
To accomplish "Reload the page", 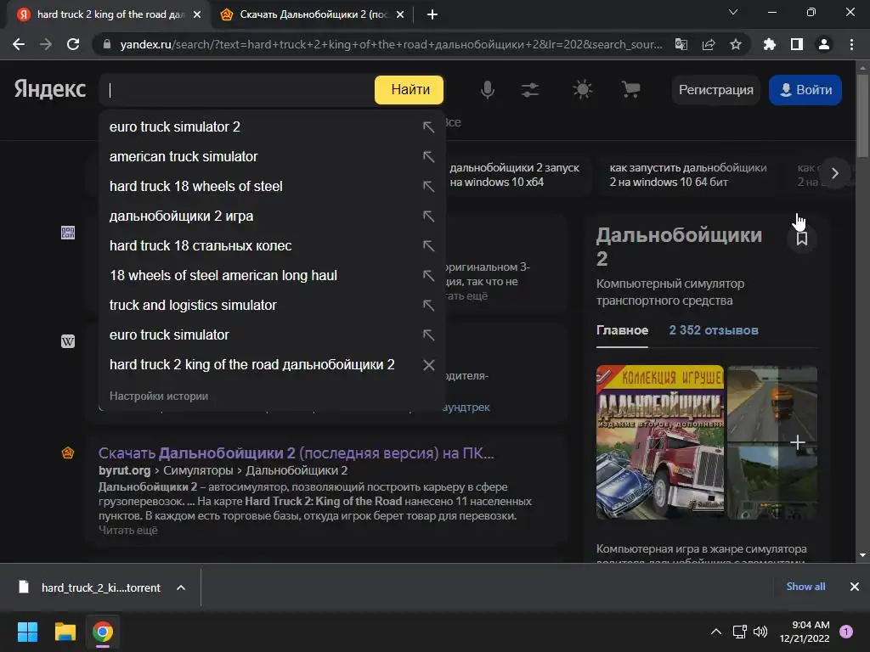I will [73, 44].
